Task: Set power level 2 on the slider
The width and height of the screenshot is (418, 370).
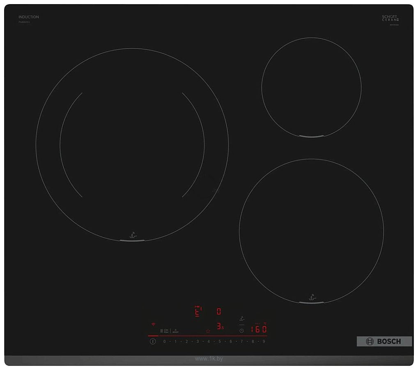Action: click(x=186, y=342)
